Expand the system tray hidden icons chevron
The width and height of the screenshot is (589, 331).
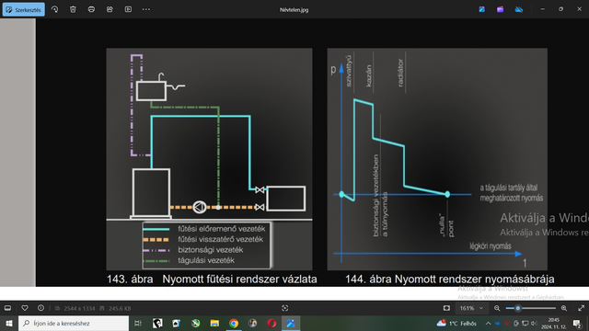click(488, 323)
